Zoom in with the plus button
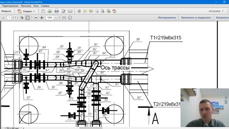Image resolution: width=229 pixels, height=129 pixels. (42, 18)
